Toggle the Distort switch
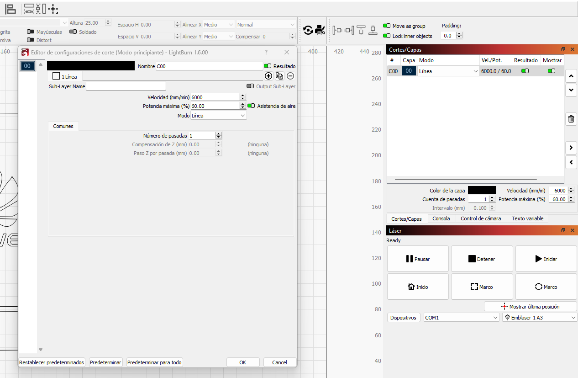Image resolution: width=578 pixels, height=378 pixels. click(31, 40)
